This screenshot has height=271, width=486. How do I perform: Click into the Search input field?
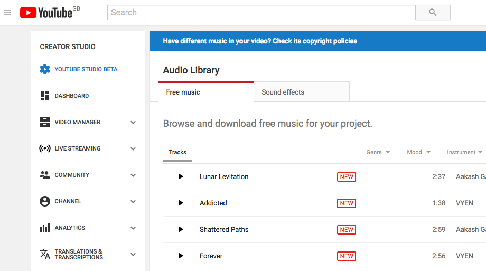point(261,12)
